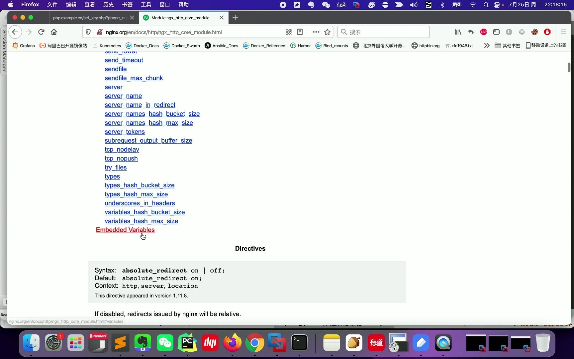This screenshot has height=359, width=574.
Task: Open the Adblock Plus extension
Action: coord(483,32)
